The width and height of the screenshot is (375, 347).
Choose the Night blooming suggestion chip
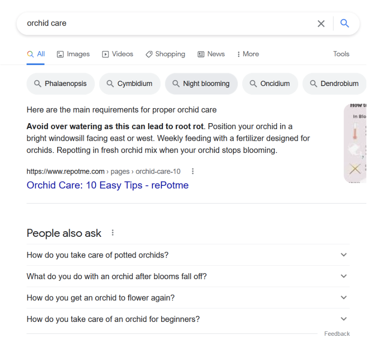201,84
